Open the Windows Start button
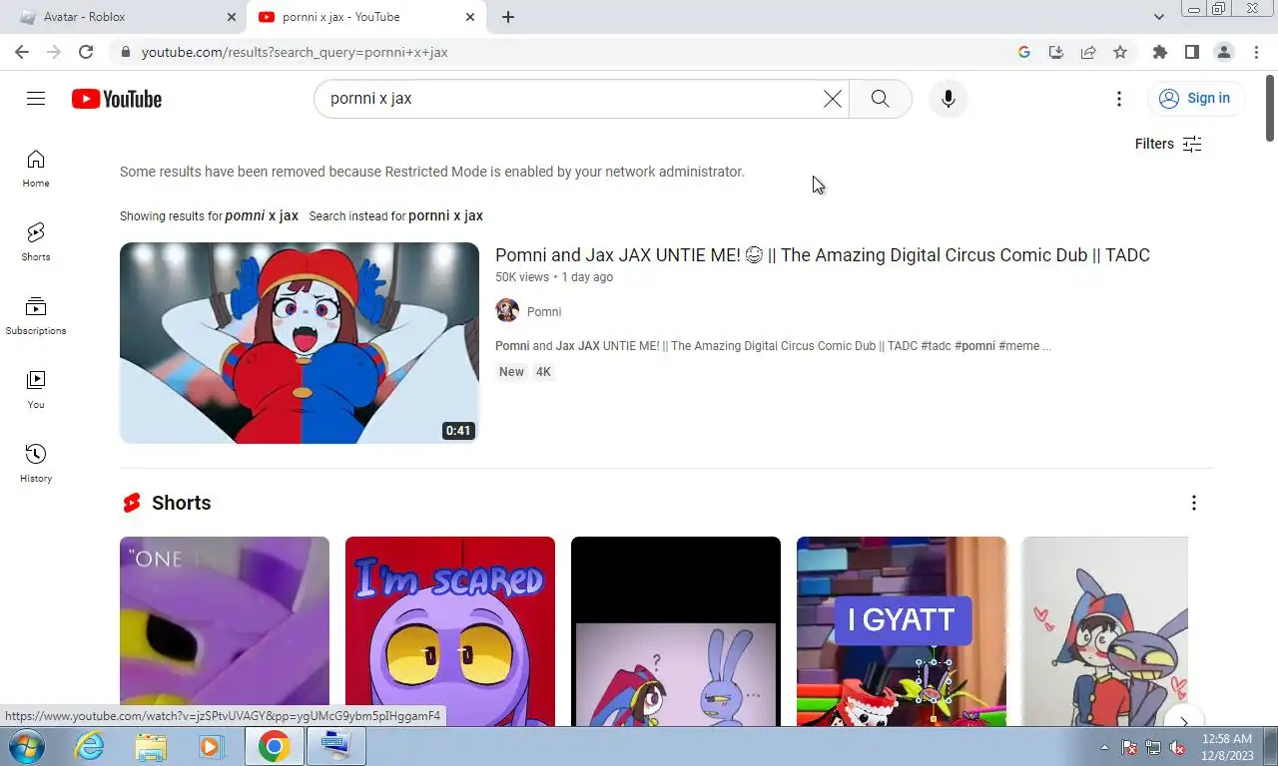Screen dimensions: 1278x766 click(25, 746)
